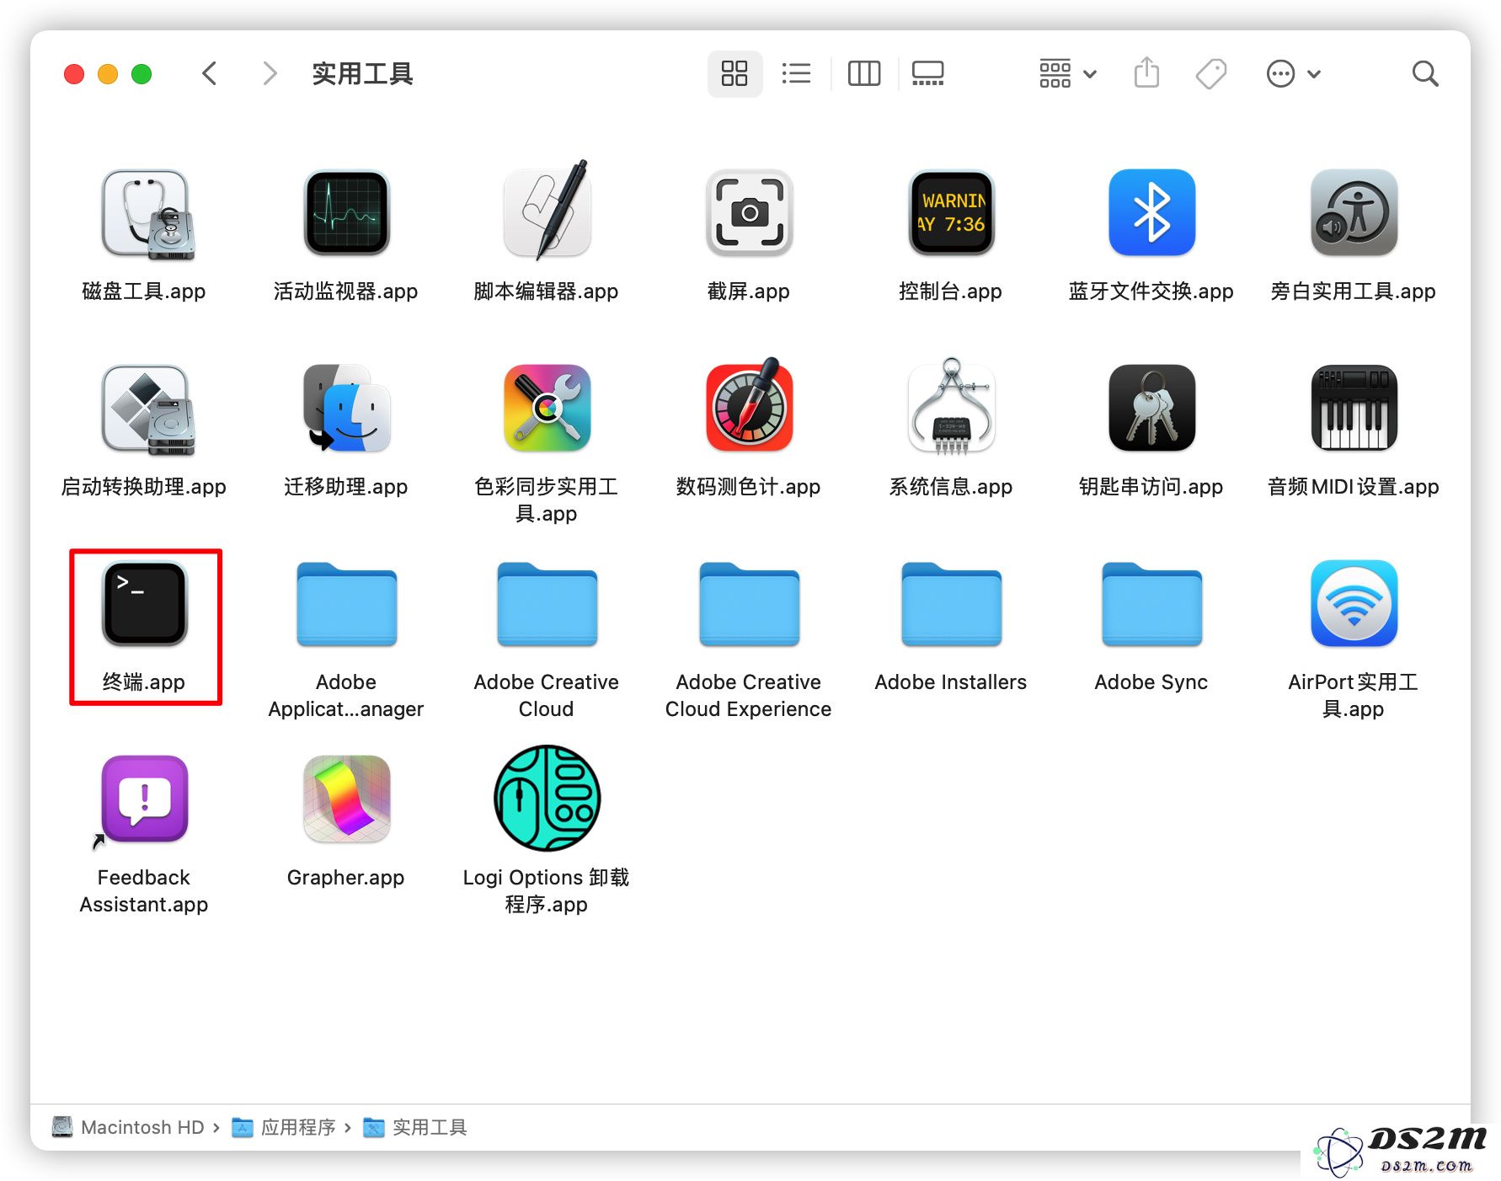
Task: Select the Activity Monitor icon (活动监视器.app)
Action: point(346,213)
